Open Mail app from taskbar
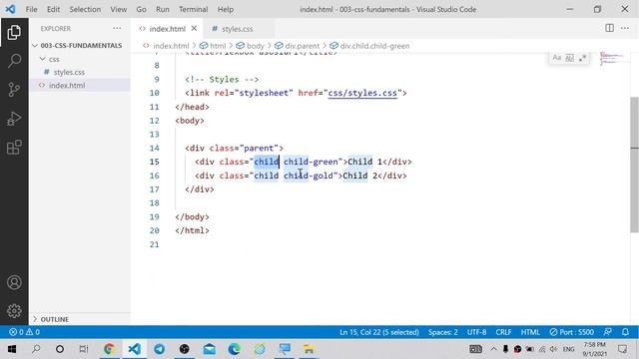This screenshot has height=359, width=639. pos(210,349)
